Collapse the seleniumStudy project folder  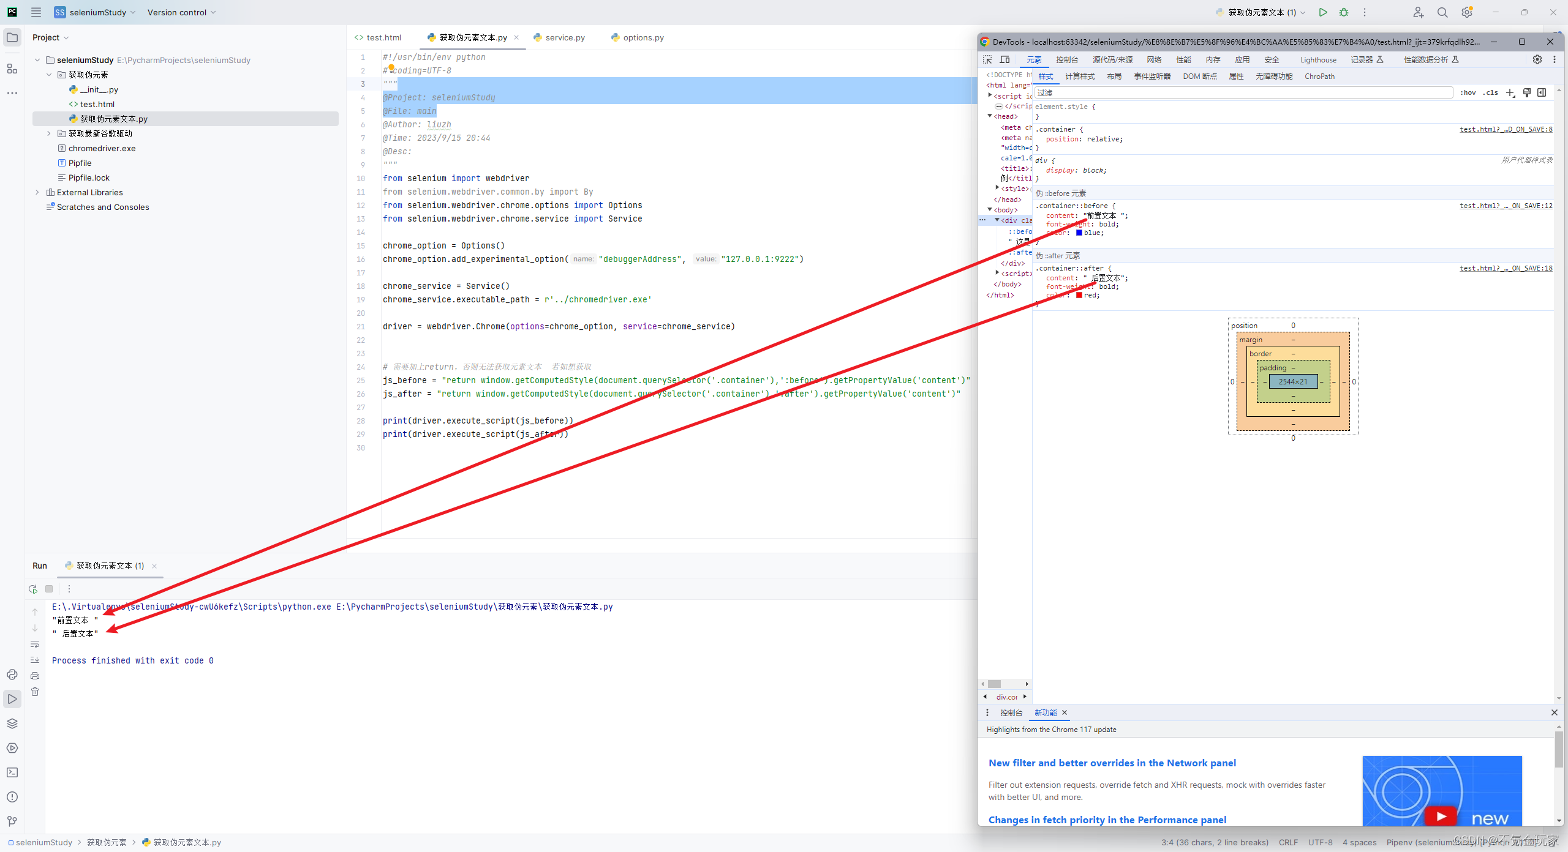point(37,60)
